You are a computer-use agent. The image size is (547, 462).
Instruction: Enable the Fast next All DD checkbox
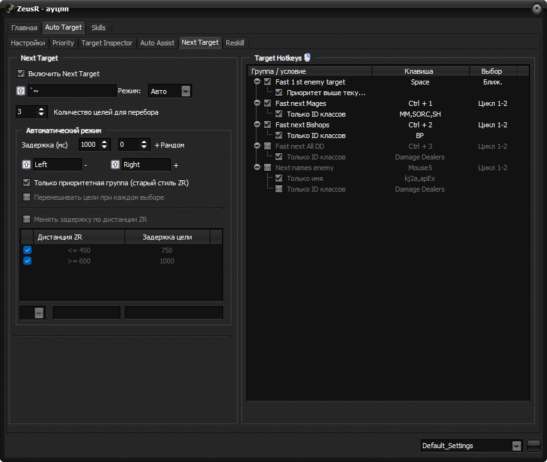click(x=268, y=146)
